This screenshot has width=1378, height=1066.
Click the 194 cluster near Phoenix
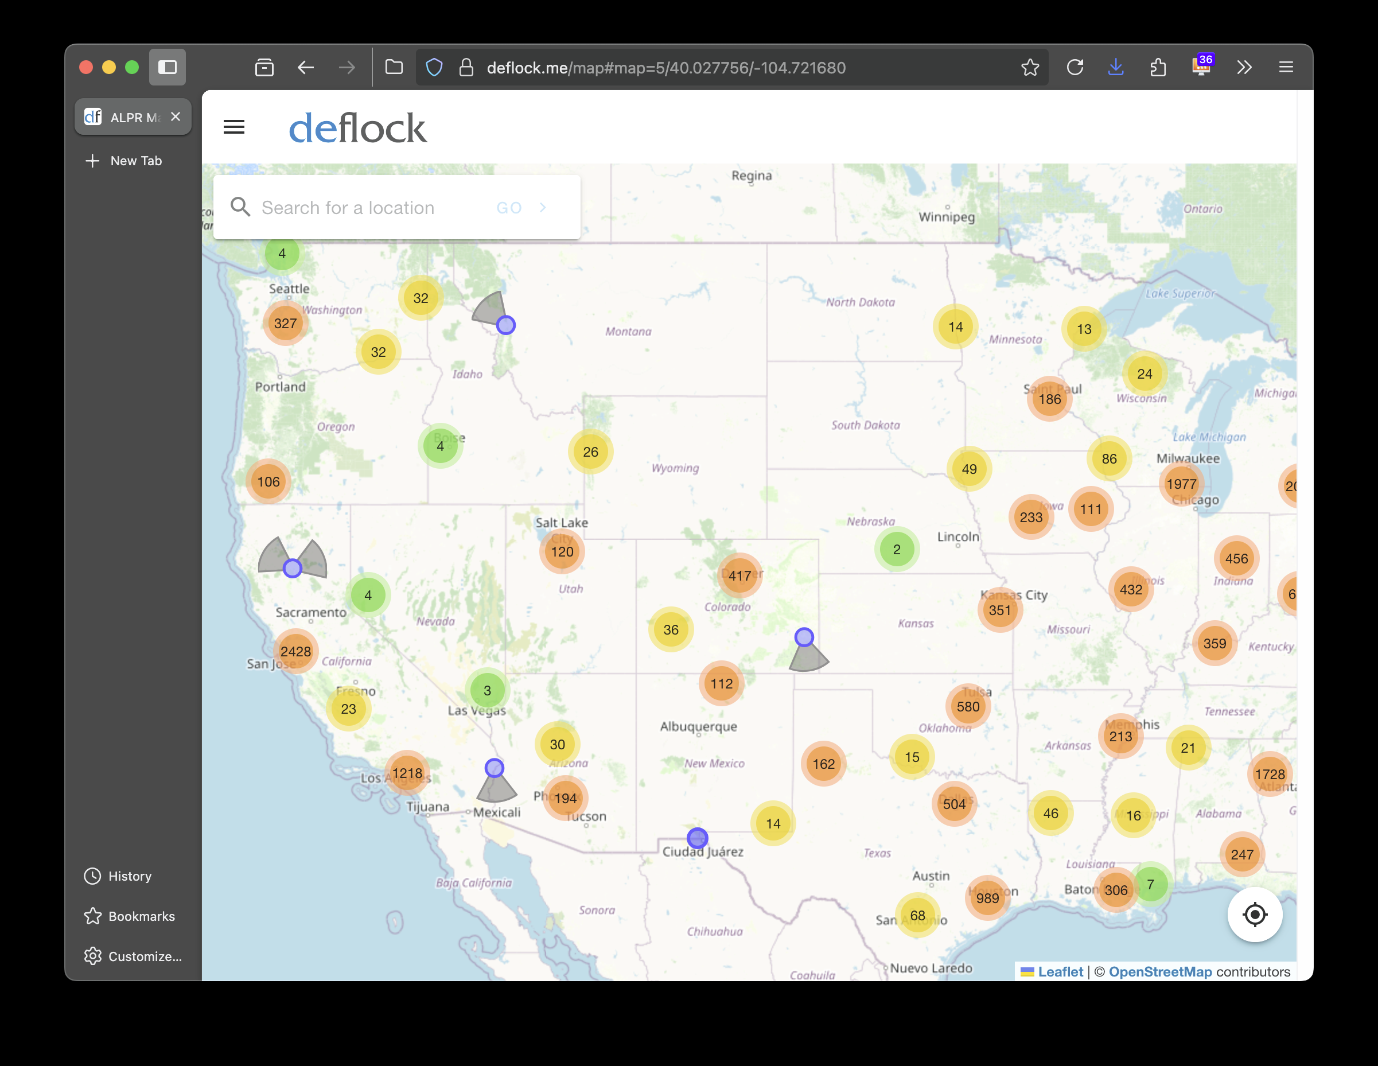click(x=565, y=799)
